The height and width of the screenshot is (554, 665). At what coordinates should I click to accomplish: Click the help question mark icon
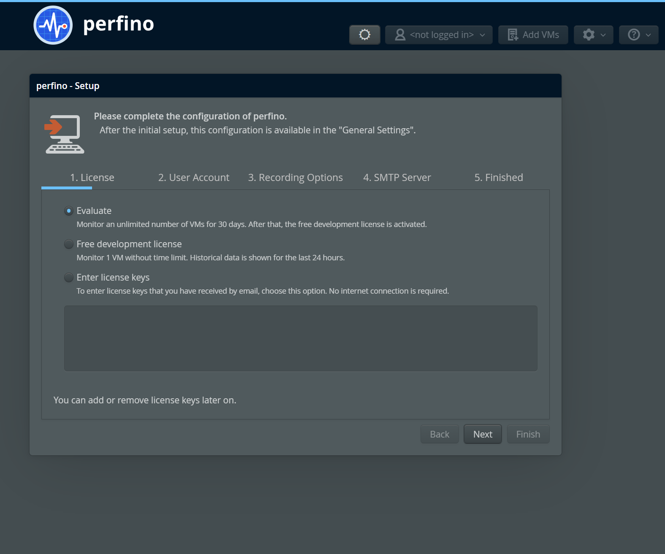(x=634, y=35)
